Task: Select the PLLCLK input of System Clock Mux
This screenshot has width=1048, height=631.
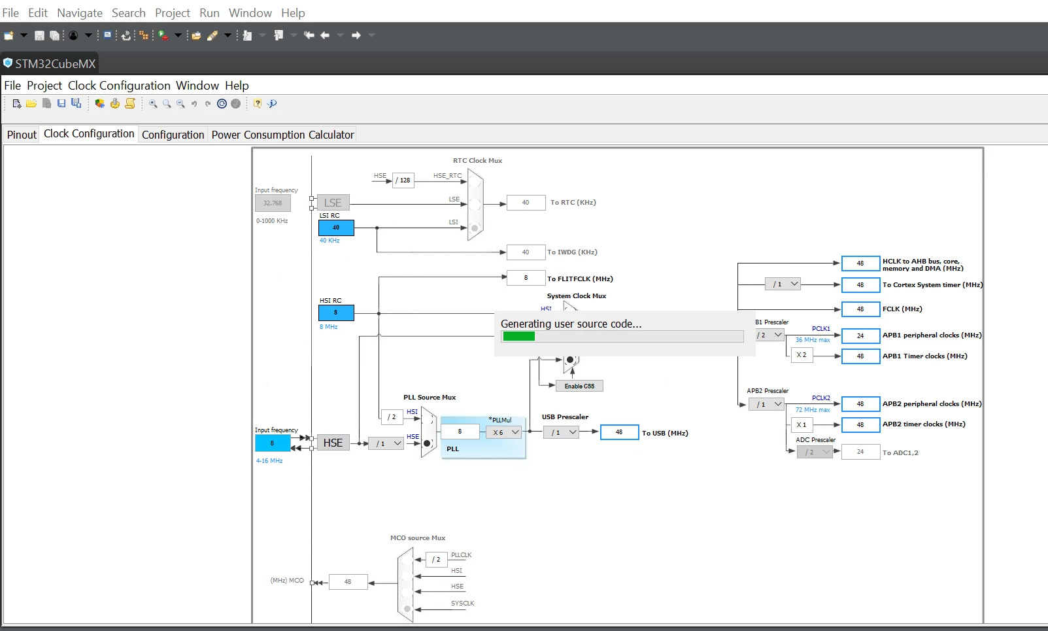Action: 570,360
